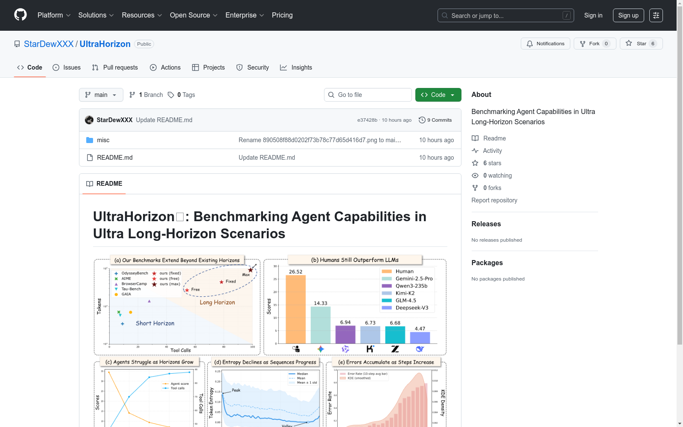The width and height of the screenshot is (683, 427).
Task: Open the main branch selector dropdown
Action: (101, 95)
